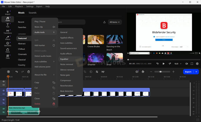201x122 pixels.
Task: Open the All items filter dropdown
Action: click(x=114, y=22)
